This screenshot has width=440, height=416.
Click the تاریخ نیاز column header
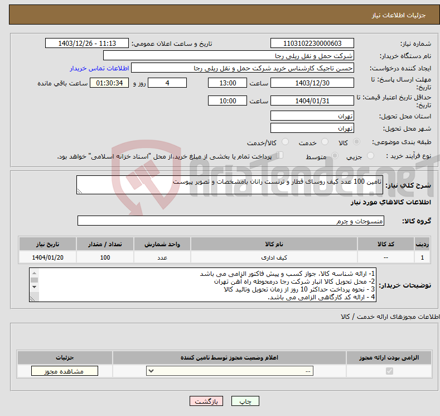pyautogui.click(x=48, y=244)
